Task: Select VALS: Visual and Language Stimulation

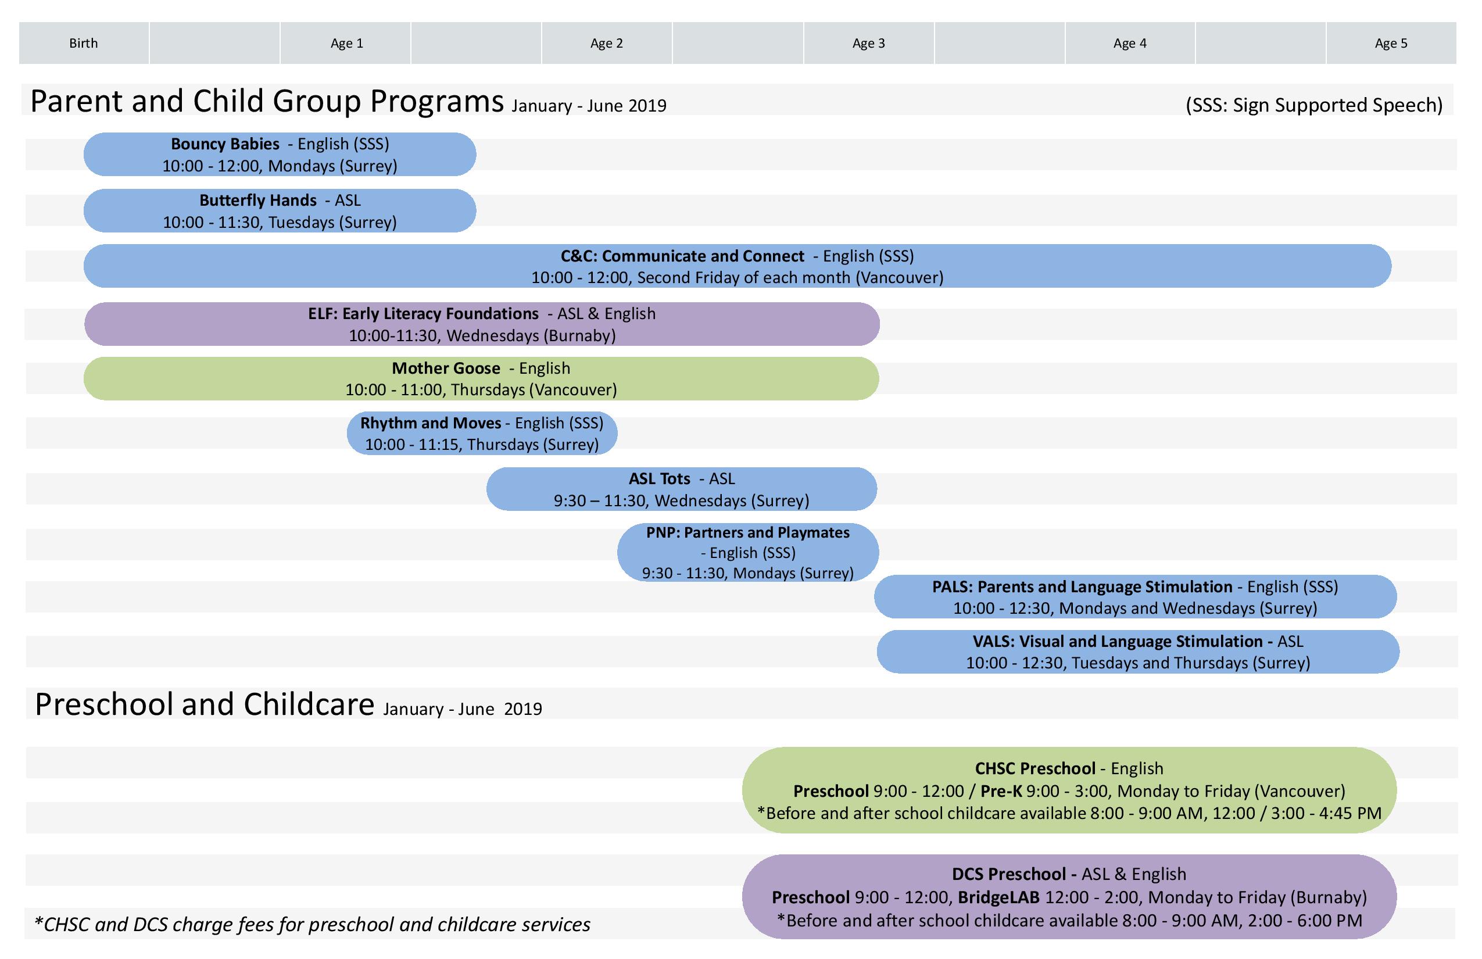Action: pyautogui.click(x=1138, y=652)
